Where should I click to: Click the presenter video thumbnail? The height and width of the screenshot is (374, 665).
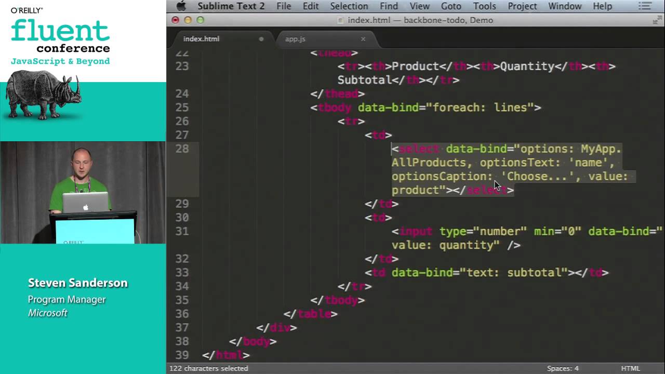pyautogui.click(x=83, y=192)
